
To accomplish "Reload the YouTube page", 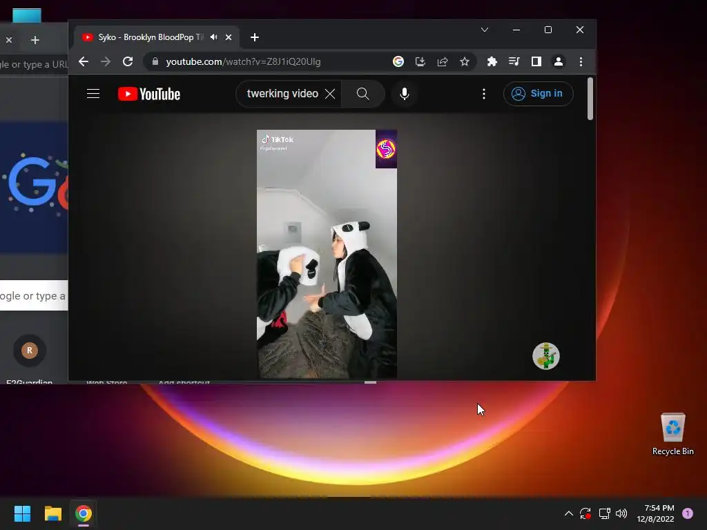I will coord(128,61).
